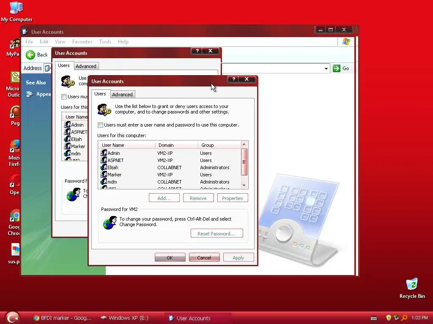Viewport: 433px width, 324px height.
Task: Sort by the Group column header
Action: point(219,145)
